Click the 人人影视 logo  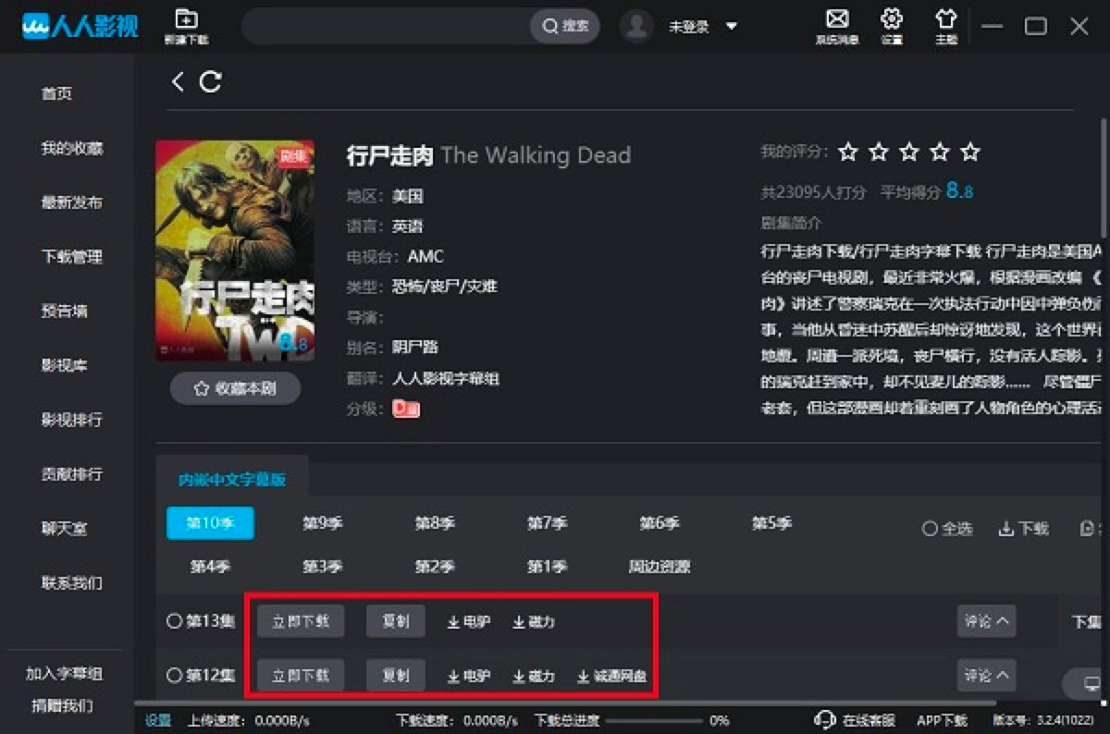click(80, 26)
